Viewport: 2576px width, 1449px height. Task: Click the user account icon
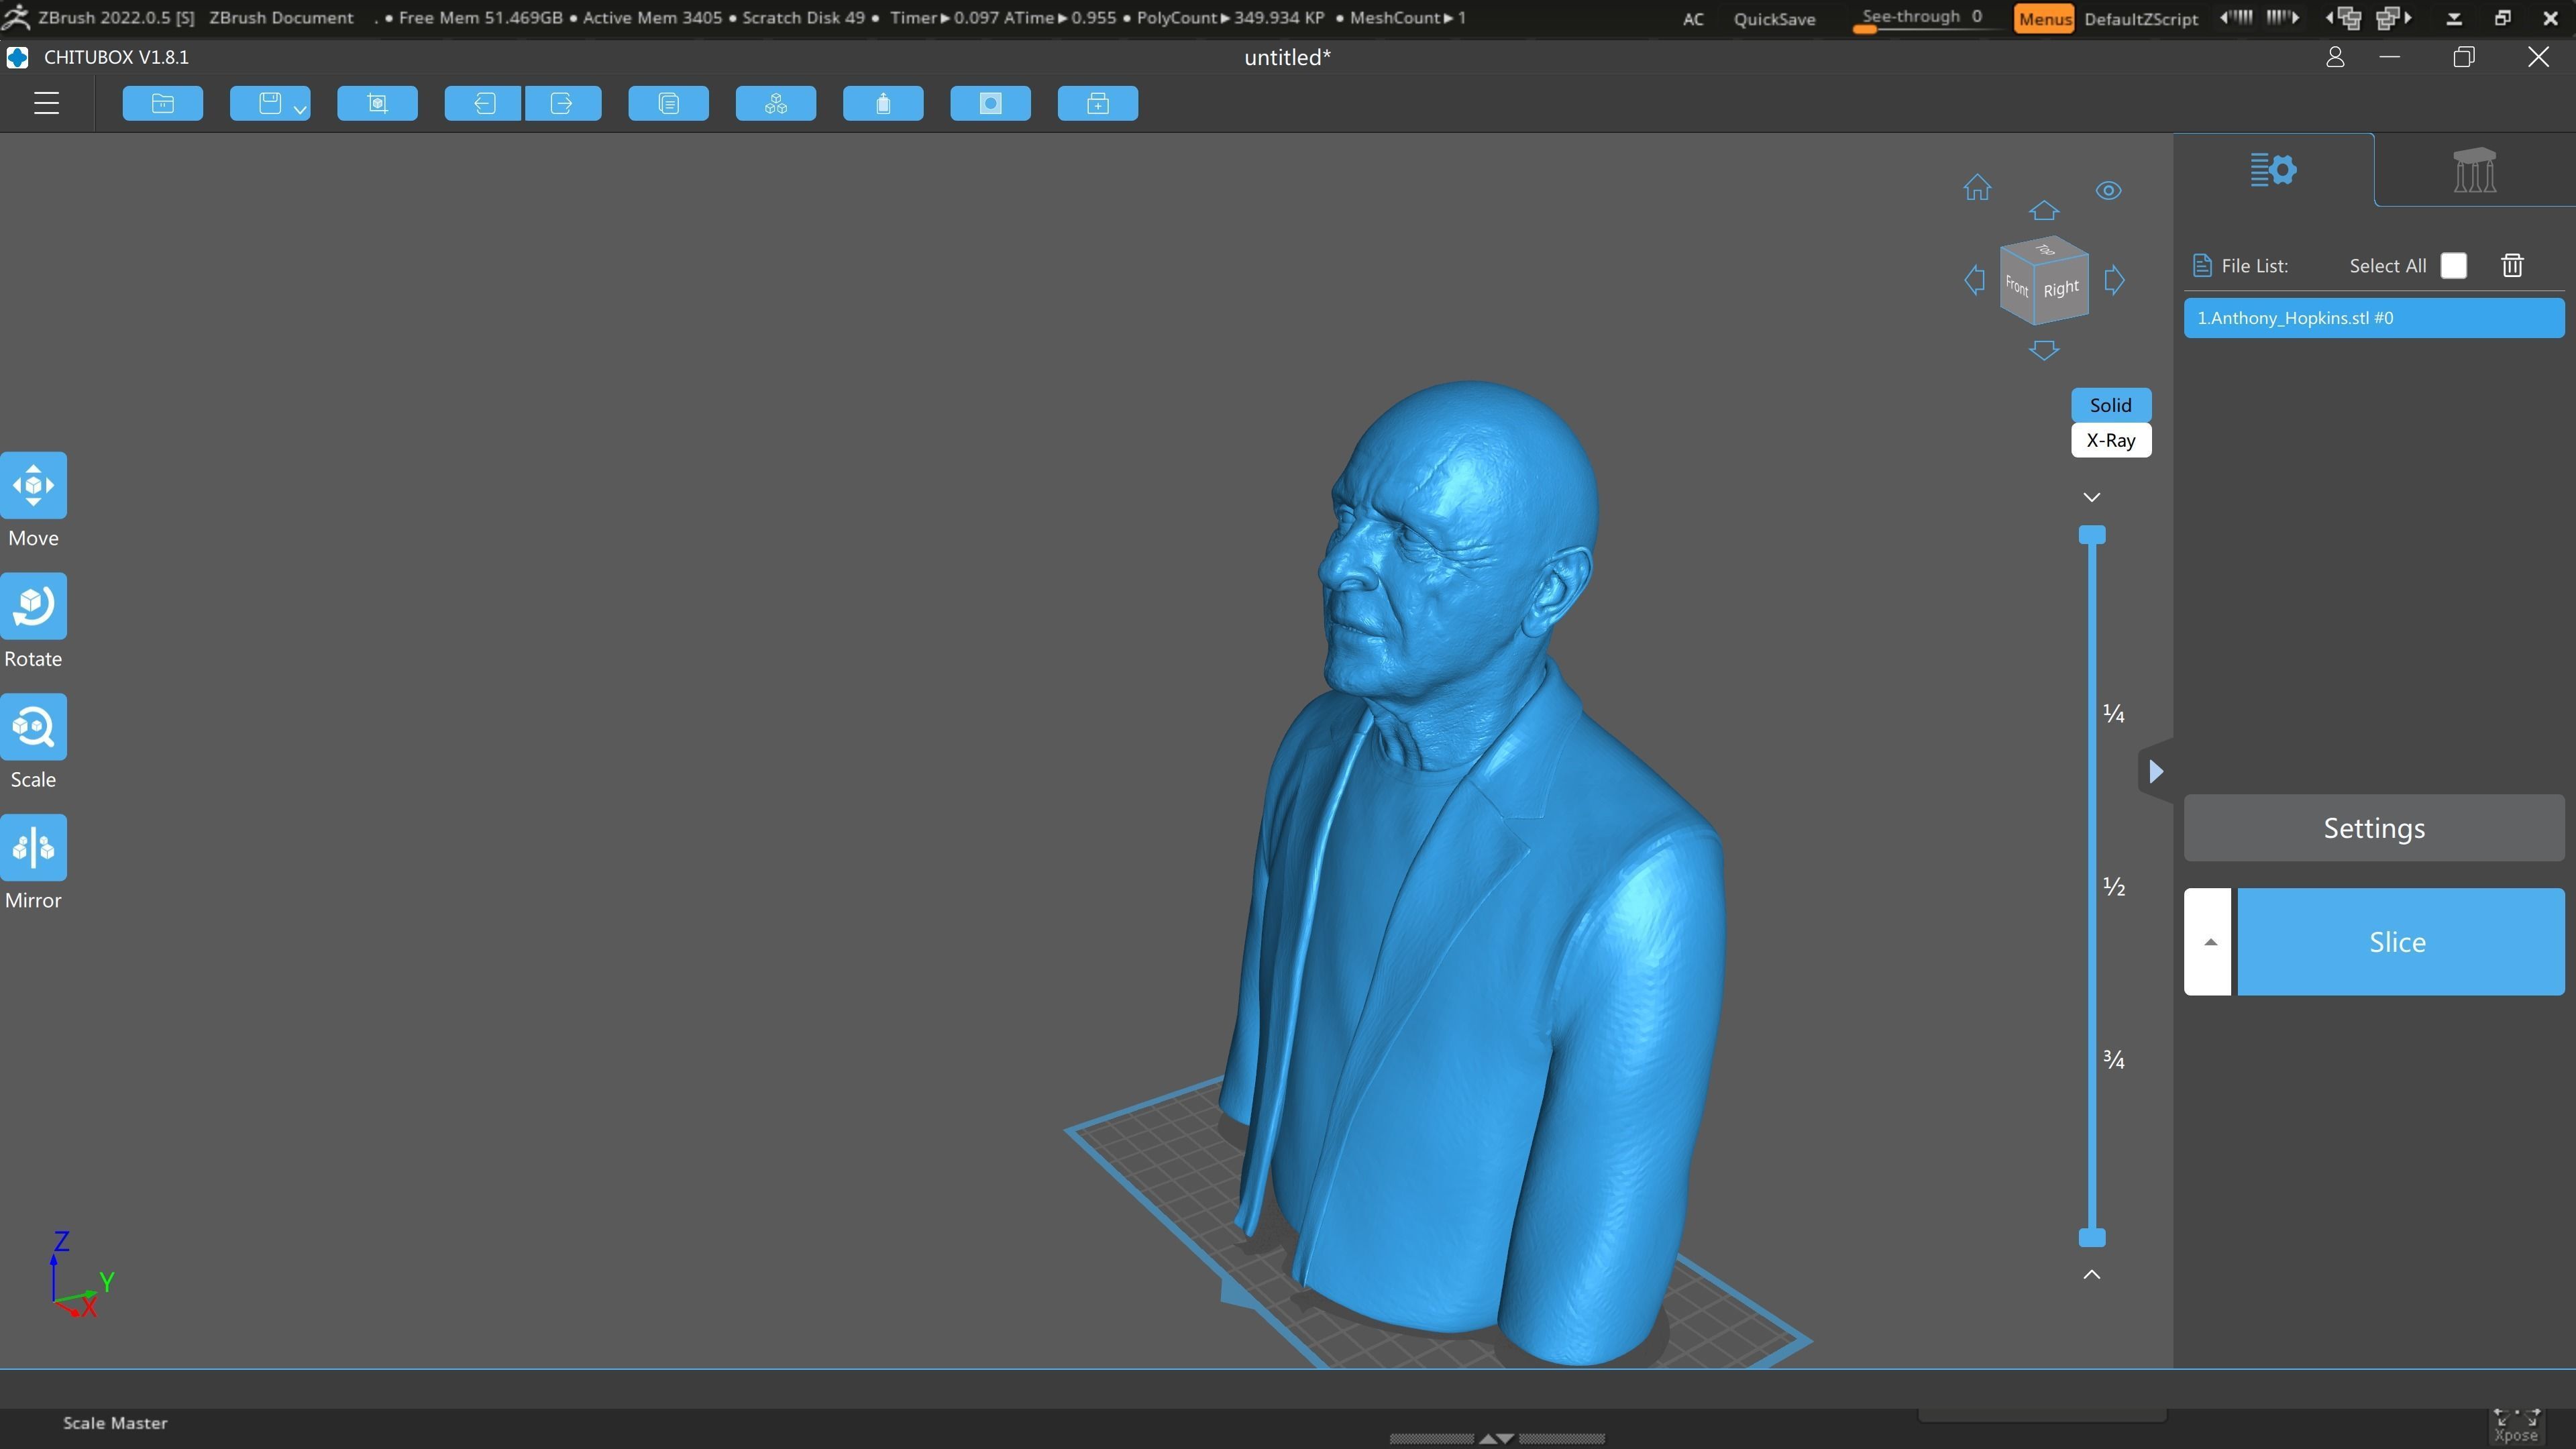click(x=2335, y=57)
